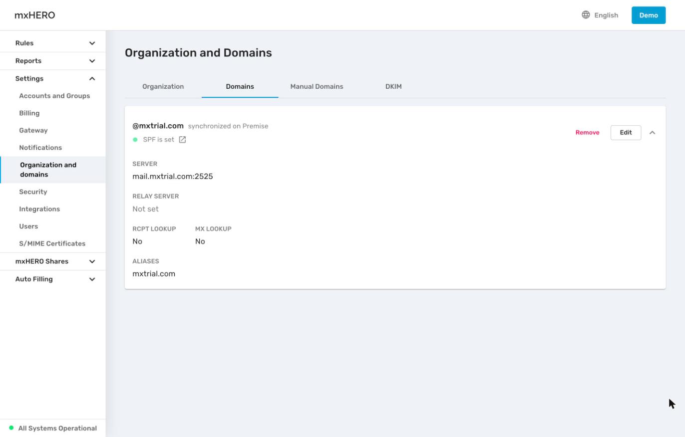Open the Gateway settings page
Screen dimensions: 685x437
tap(33, 130)
